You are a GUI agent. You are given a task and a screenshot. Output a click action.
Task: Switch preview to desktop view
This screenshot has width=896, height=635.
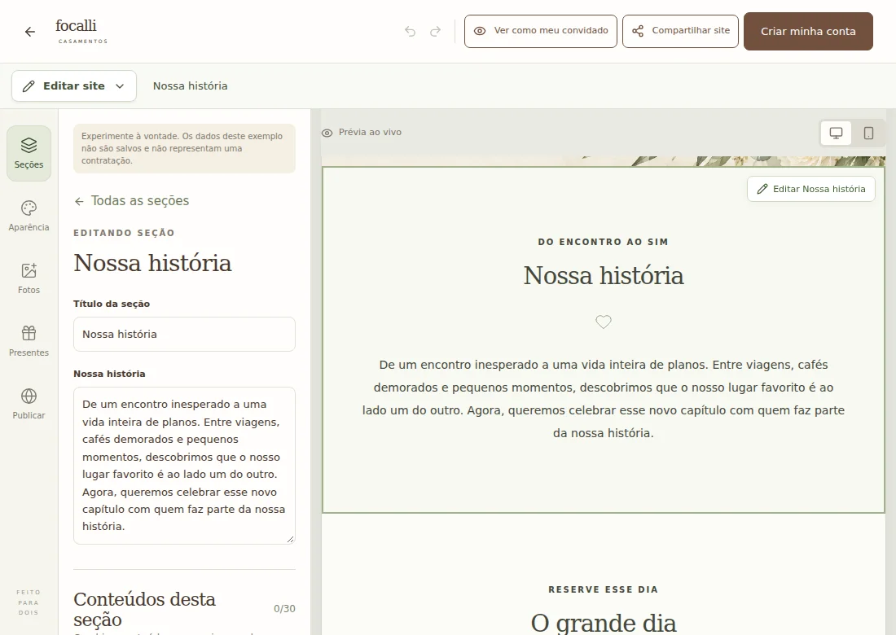click(836, 133)
